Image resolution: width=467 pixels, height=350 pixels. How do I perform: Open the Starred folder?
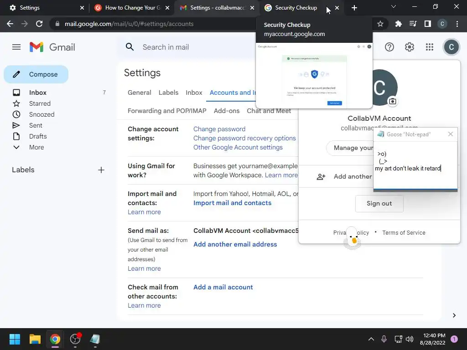pyautogui.click(x=40, y=103)
